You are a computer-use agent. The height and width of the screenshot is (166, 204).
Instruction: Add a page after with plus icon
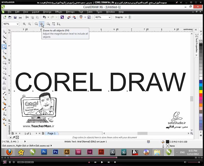[43, 133]
